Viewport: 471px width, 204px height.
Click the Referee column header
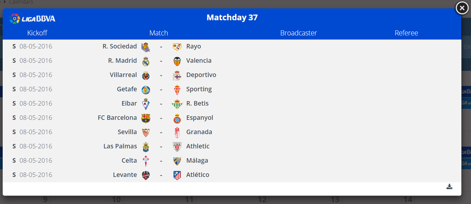tap(406, 33)
